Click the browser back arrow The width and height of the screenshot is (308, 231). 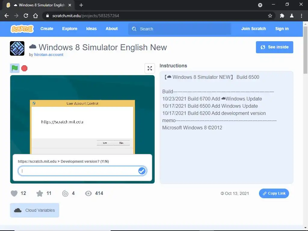click(7, 16)
